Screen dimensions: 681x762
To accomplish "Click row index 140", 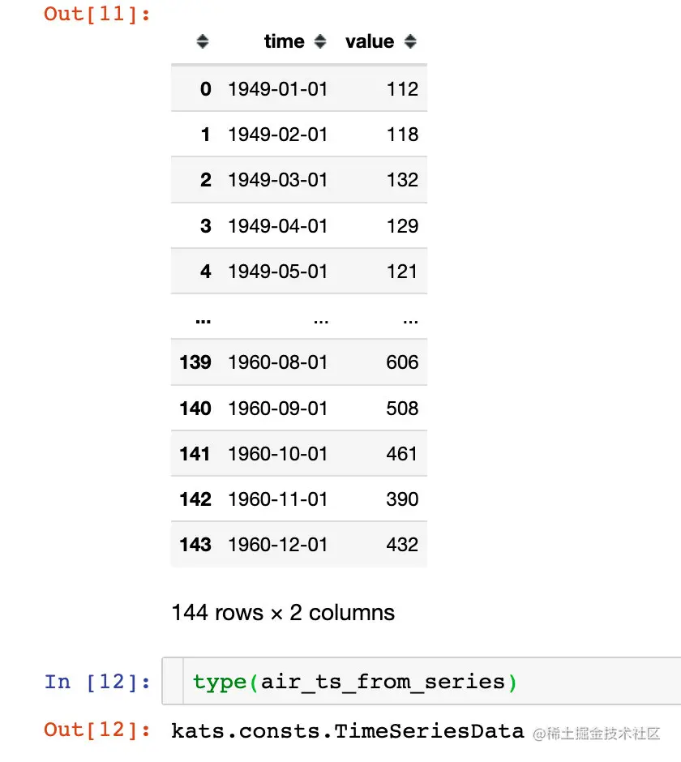I will pos(195,409).
